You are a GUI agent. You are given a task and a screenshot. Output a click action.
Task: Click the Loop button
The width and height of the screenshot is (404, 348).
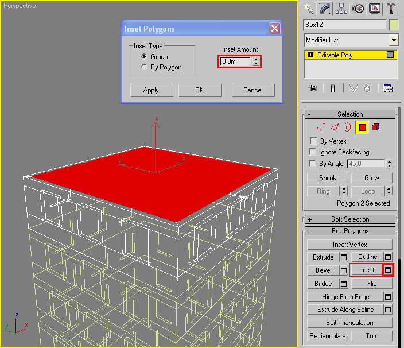(x=368, y=191)
